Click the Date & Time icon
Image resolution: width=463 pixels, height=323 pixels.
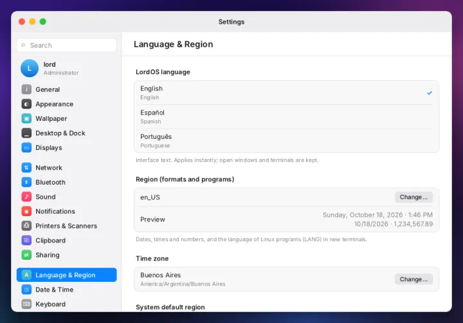(26, 290)
